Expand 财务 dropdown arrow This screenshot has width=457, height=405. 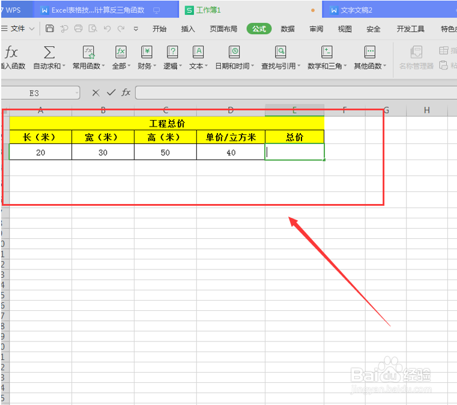coord(155,66)
